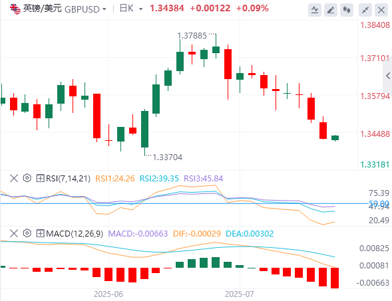Click the 2025-07 date axis marker
The image size is (392, 301).
click(239, 294)
